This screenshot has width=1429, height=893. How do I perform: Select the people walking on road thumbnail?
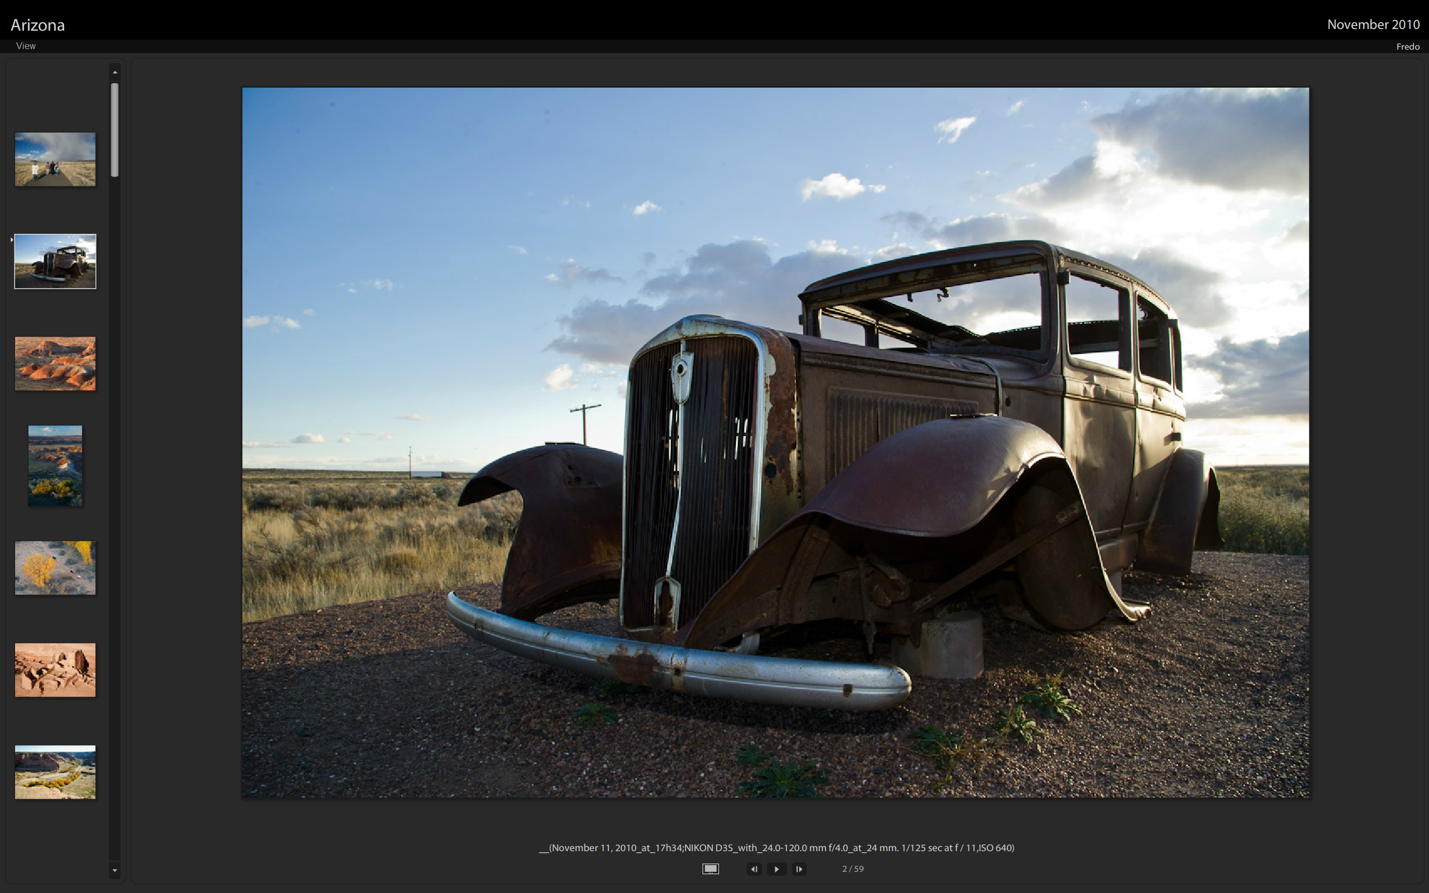55,160
